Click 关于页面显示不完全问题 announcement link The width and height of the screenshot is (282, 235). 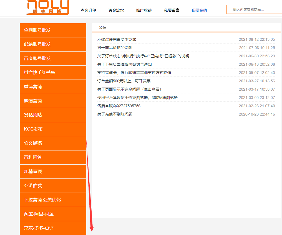[x=129, y=89]
